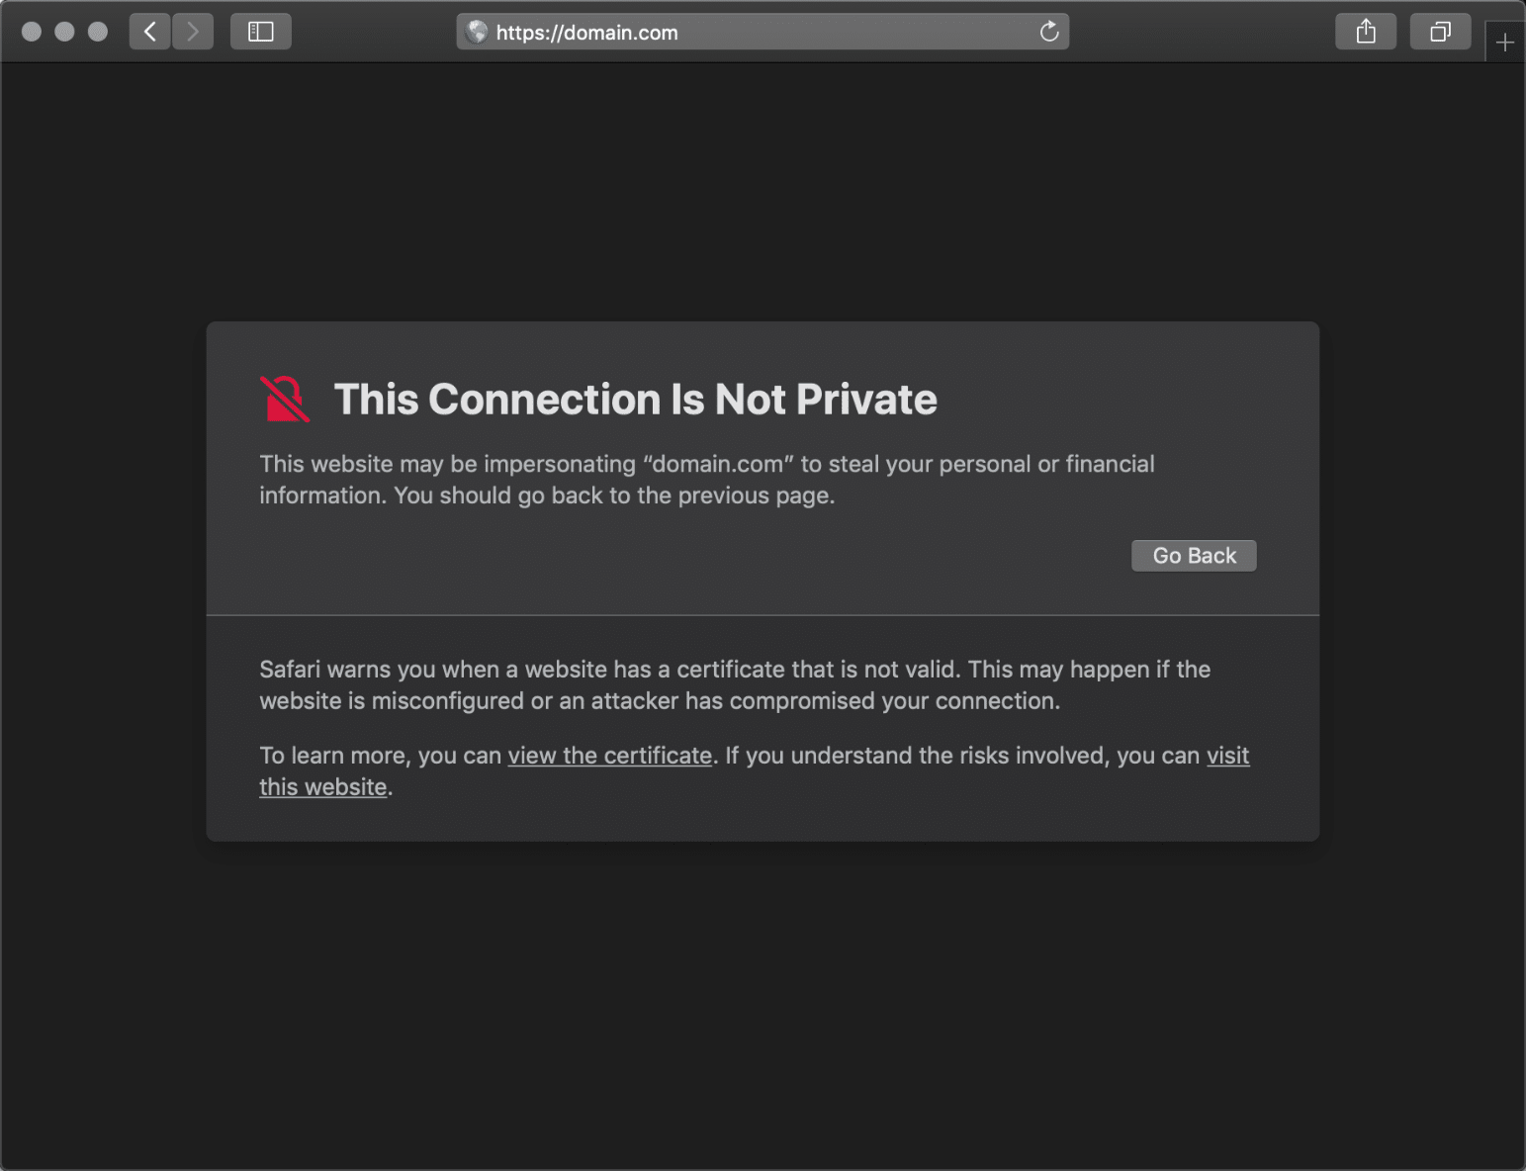This screenshot has height=1171, width=1526.
Task: Click the website favicon in the address bar
Action: coord(477,32)
